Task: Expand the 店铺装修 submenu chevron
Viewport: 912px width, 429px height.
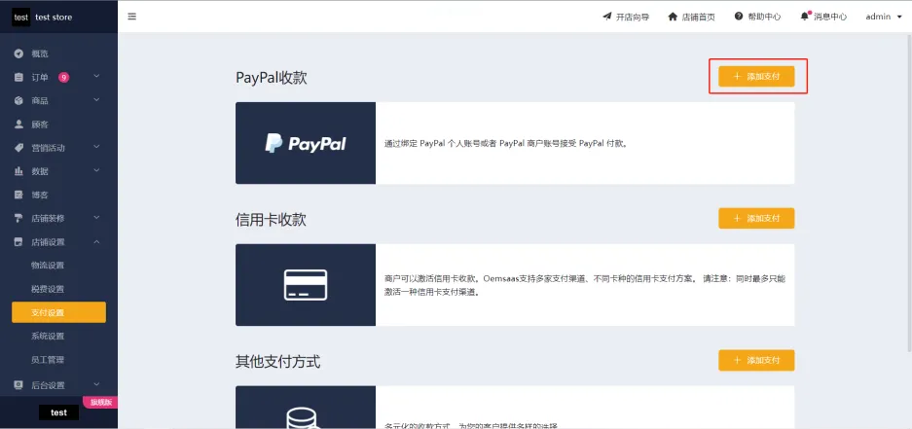Action: click(x=96, y=217)
